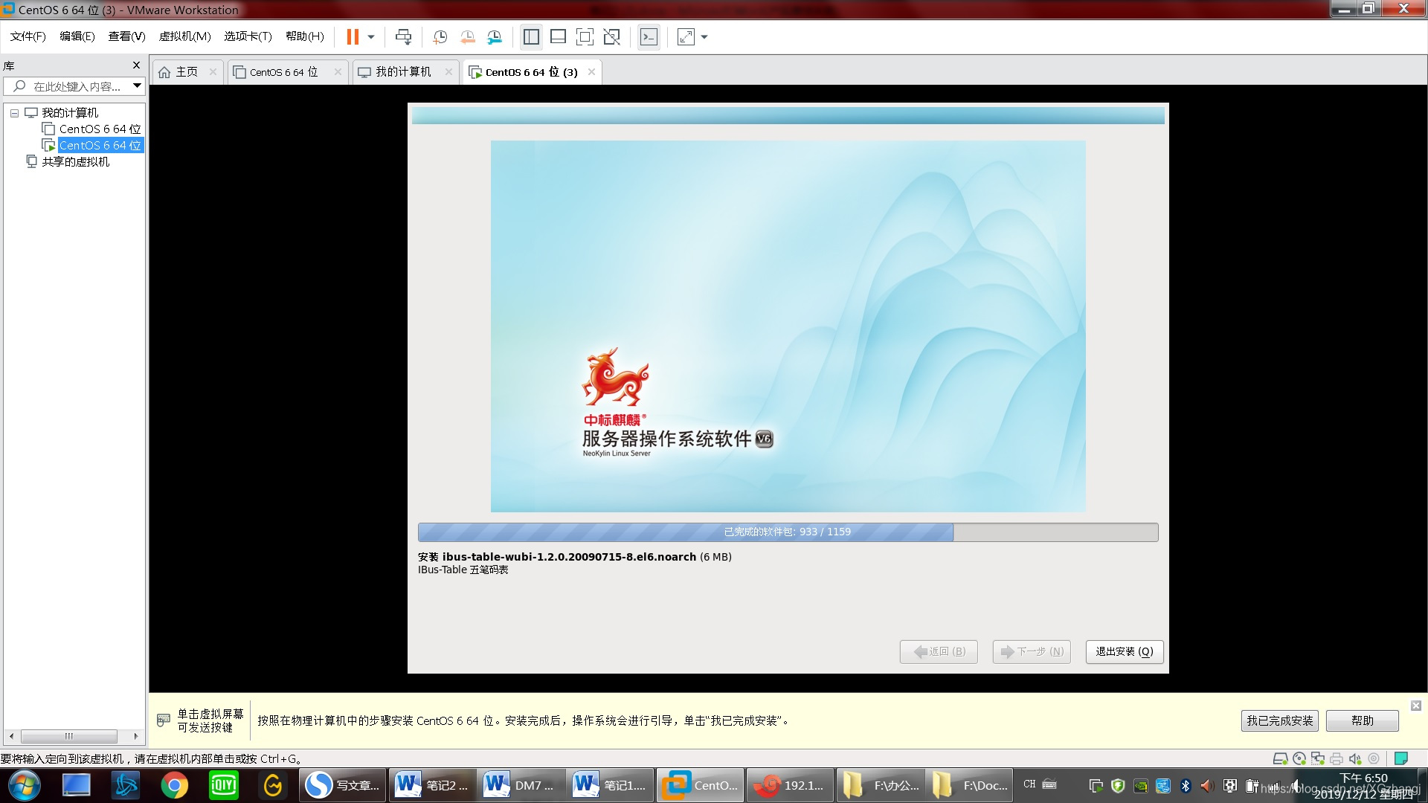Open the 查看(V) menu

pos(126,36)
